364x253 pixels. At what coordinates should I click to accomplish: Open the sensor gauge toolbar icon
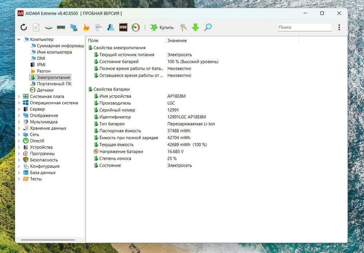click(135, 27)
